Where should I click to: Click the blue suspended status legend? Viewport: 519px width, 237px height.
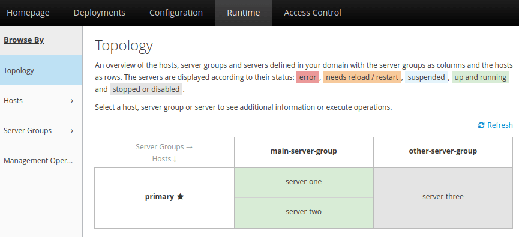click(426, 77)
